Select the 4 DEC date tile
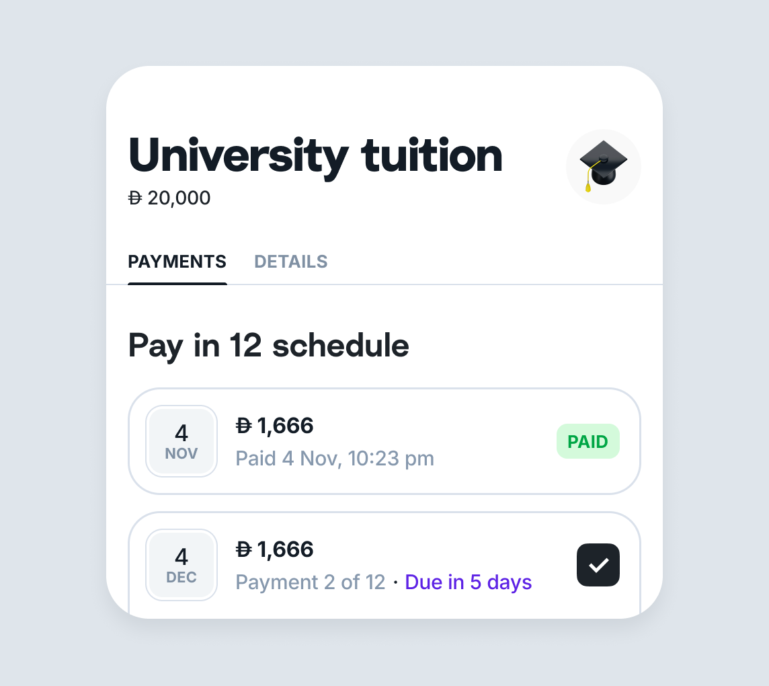This screenshot has height=686, width=769. (181, 565)
